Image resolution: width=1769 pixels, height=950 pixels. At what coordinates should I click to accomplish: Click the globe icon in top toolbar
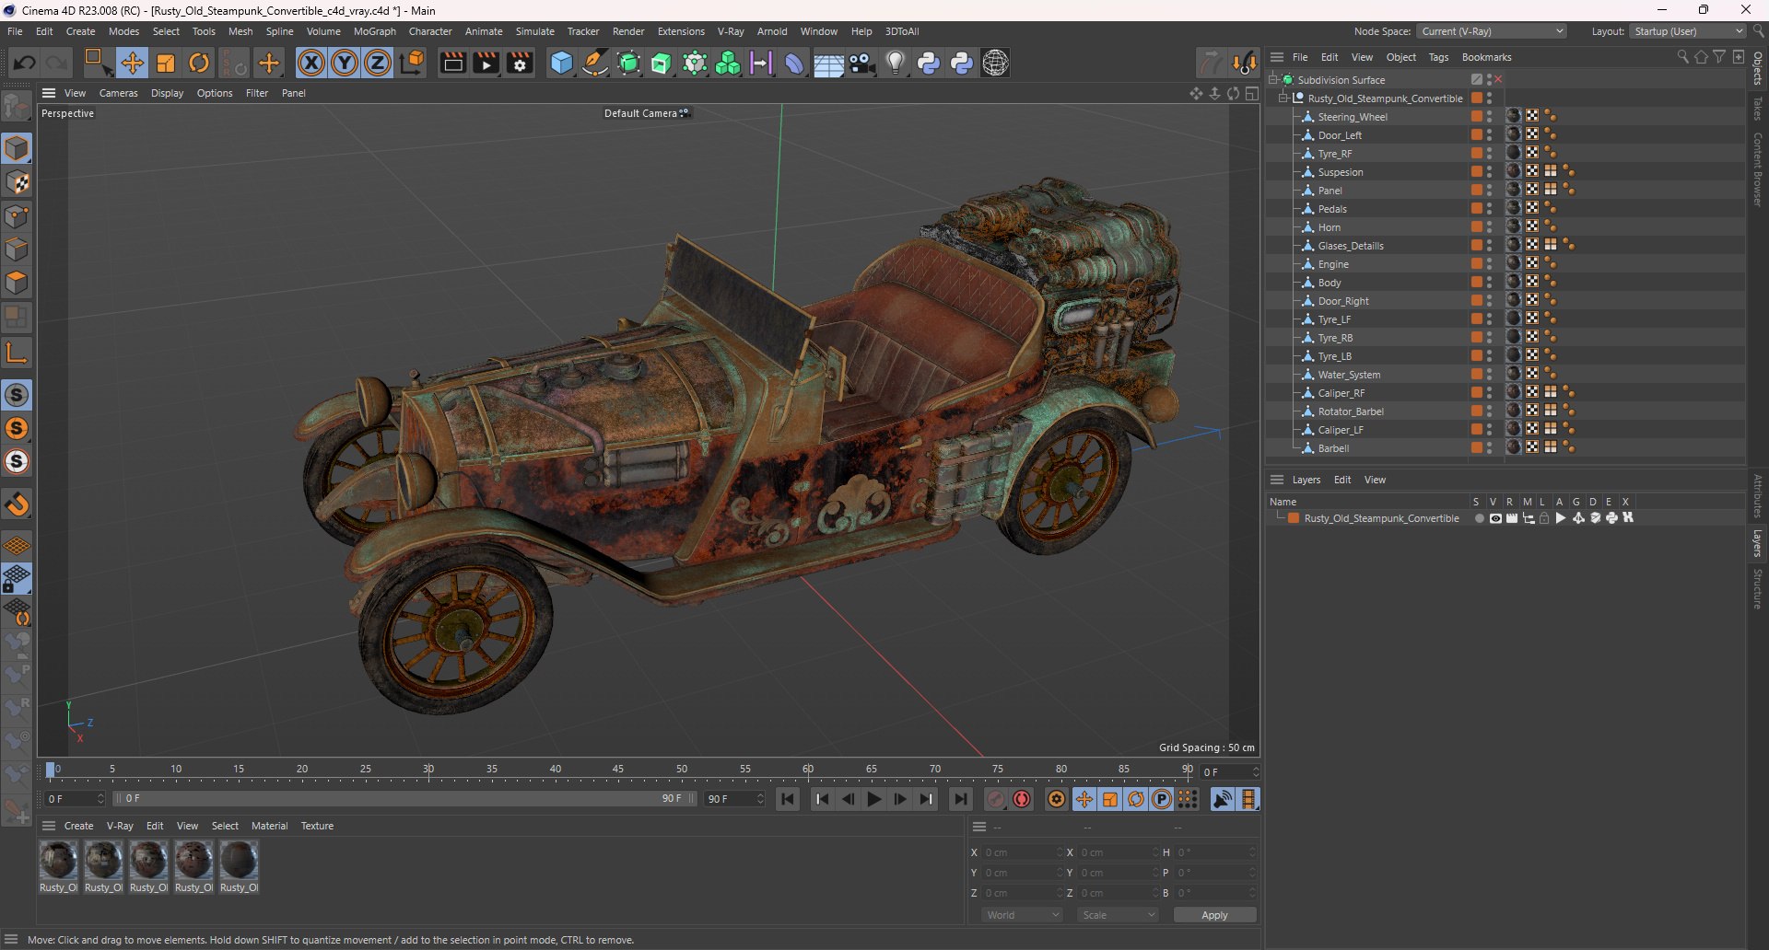996,63
